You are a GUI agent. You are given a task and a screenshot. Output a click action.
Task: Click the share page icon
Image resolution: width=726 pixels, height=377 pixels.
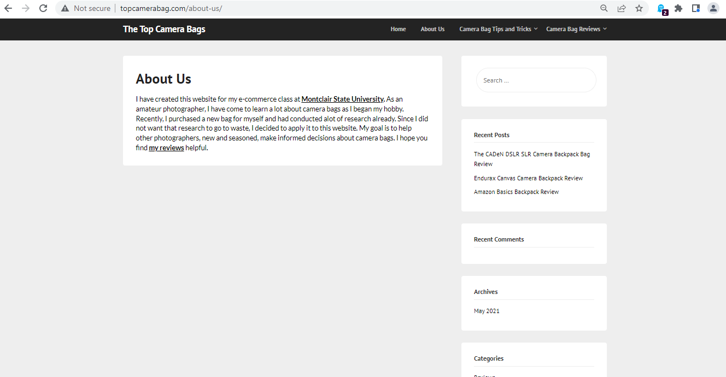tap(622, 8)
